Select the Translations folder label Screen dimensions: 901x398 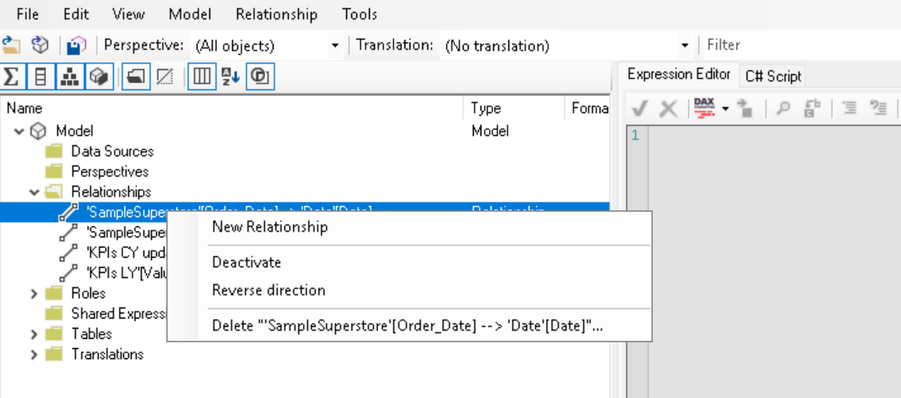tap(107, 354)
